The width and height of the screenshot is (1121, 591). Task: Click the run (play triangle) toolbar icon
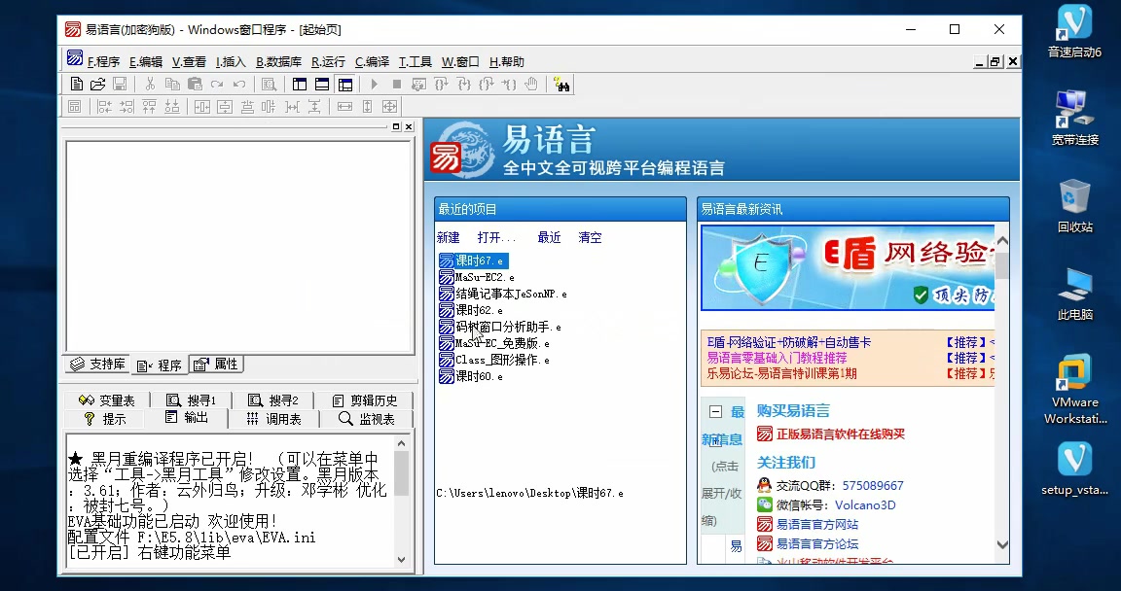374,85
